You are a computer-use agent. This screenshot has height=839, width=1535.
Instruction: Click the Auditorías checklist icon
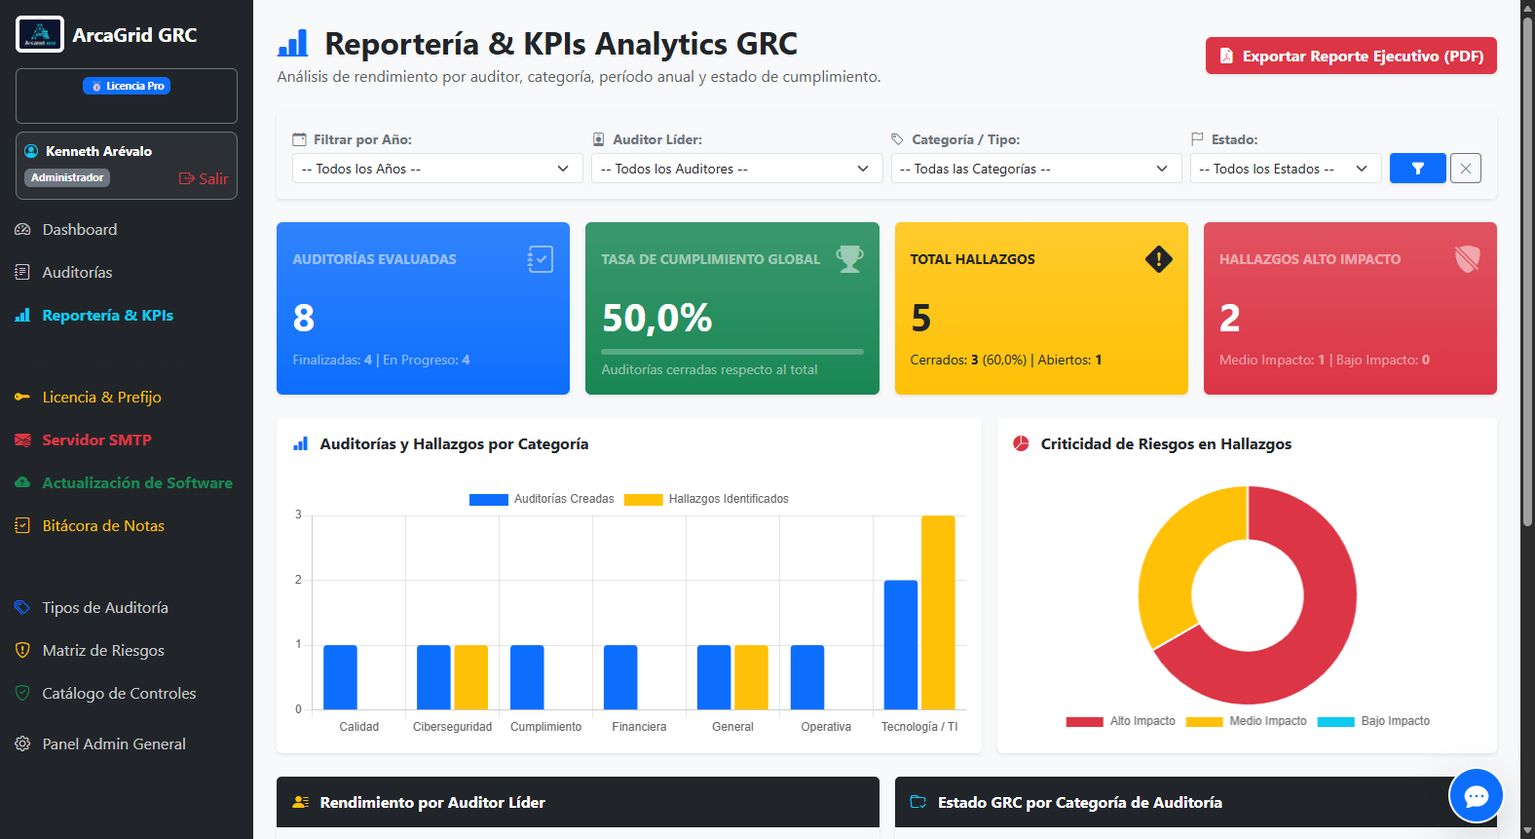pos(22,273)
